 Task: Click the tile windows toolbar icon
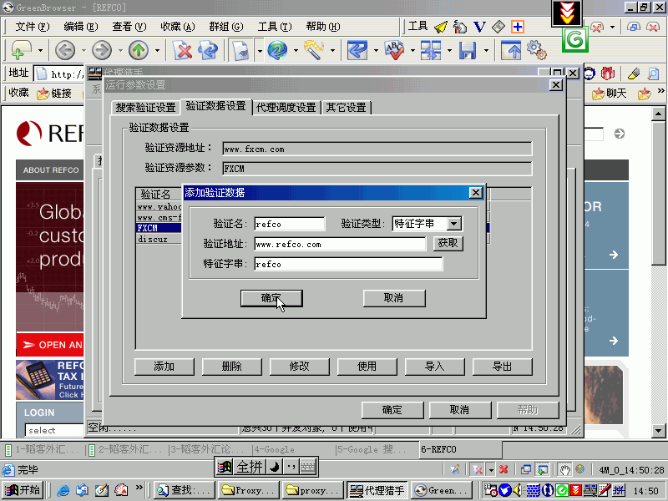pos(431,50)
